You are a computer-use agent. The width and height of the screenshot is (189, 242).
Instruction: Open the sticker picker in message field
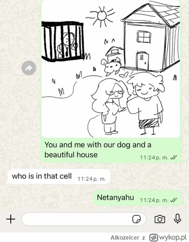137,219
